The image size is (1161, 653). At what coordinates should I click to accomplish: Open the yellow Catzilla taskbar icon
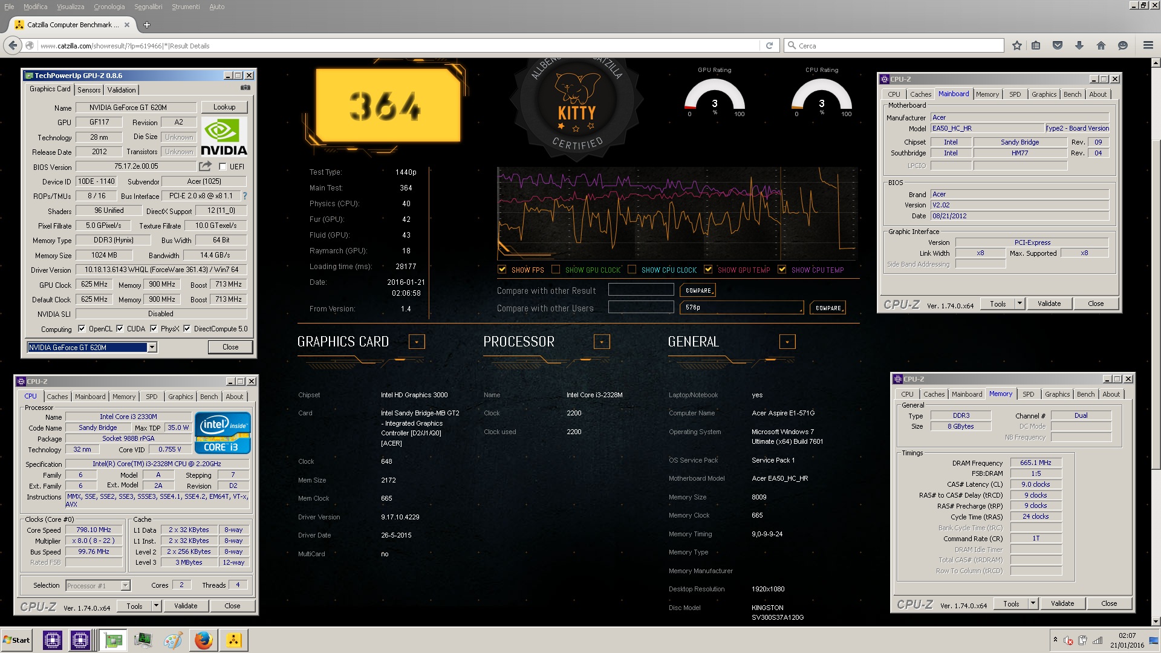234,640
